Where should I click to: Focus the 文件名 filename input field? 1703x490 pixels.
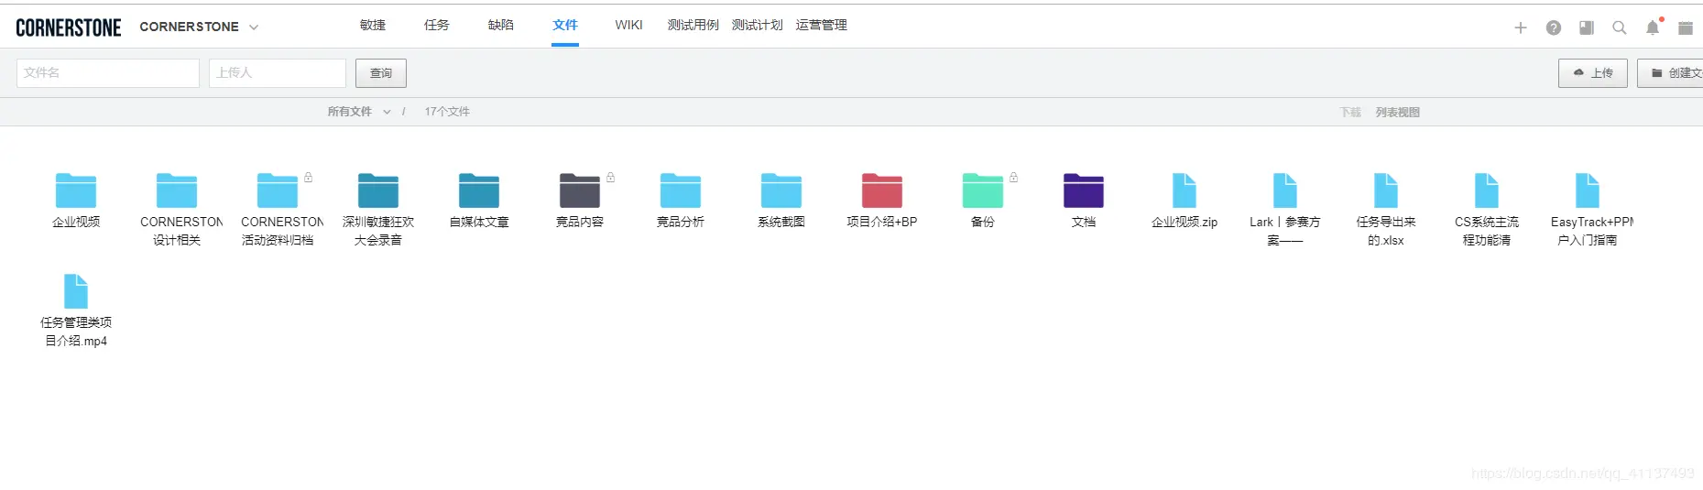click(108, 73)
